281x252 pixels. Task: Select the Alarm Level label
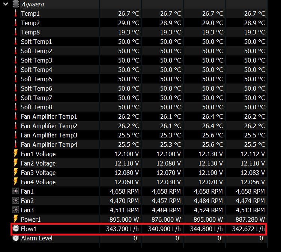point(37,238)
